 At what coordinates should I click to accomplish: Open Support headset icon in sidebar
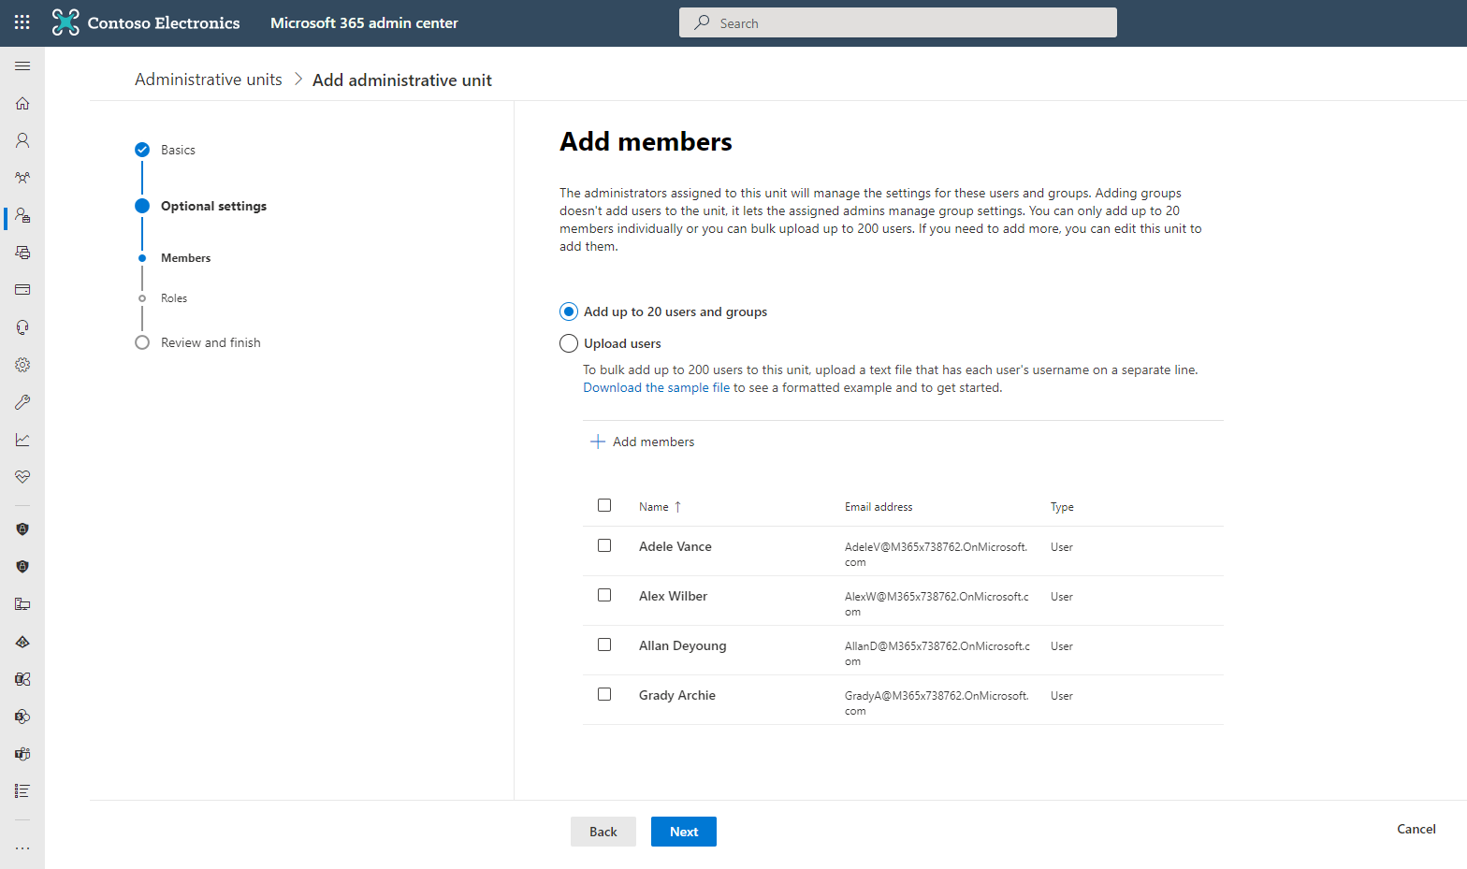[22, 327]
